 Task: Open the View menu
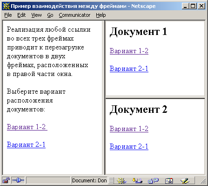pyautogui.click(x=36, y=15)
